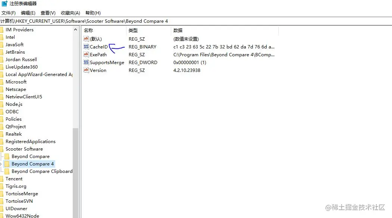Image resolution: width=392 pixels, height=218 pixels.
Task: Select the IM Providers key
Action: (x=19, y=30)
